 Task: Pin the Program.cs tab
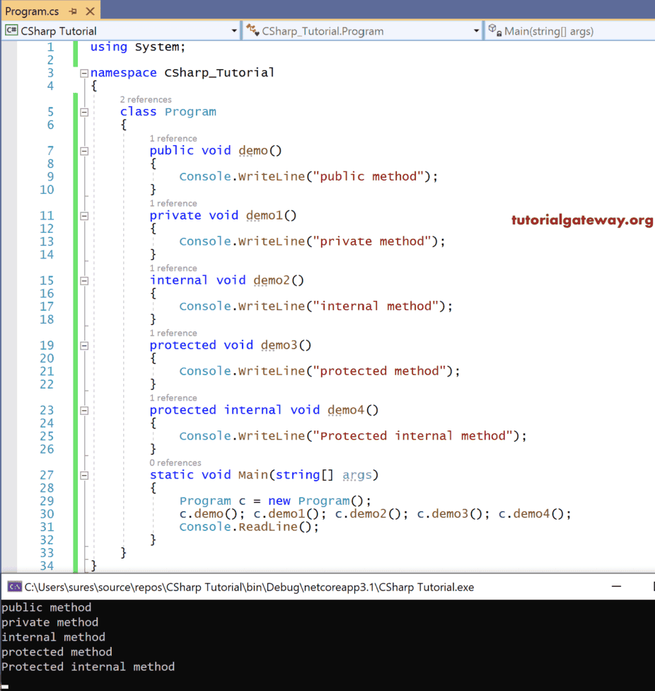[x=73, y=11]
